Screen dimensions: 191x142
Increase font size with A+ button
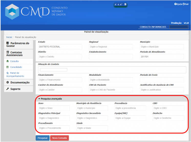121,5
